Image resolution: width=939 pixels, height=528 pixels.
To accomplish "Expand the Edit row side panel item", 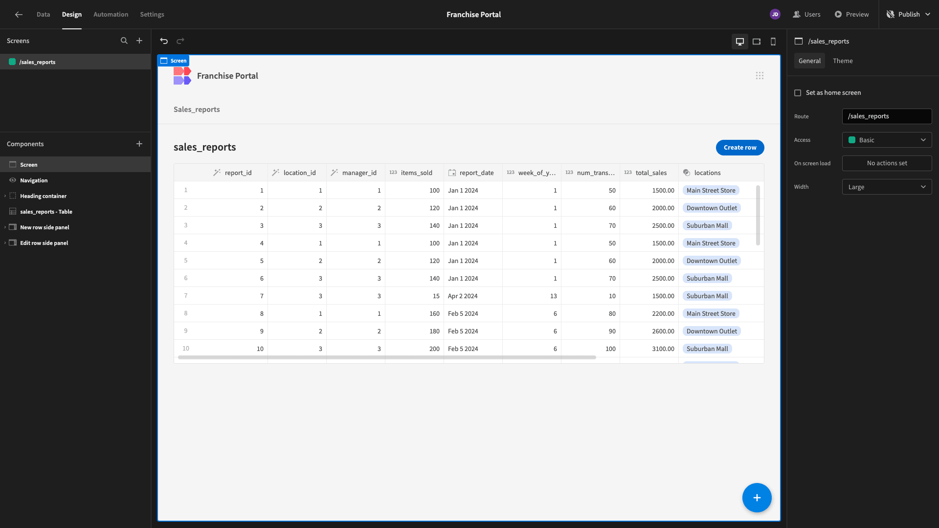I will [x=5, y=243].
